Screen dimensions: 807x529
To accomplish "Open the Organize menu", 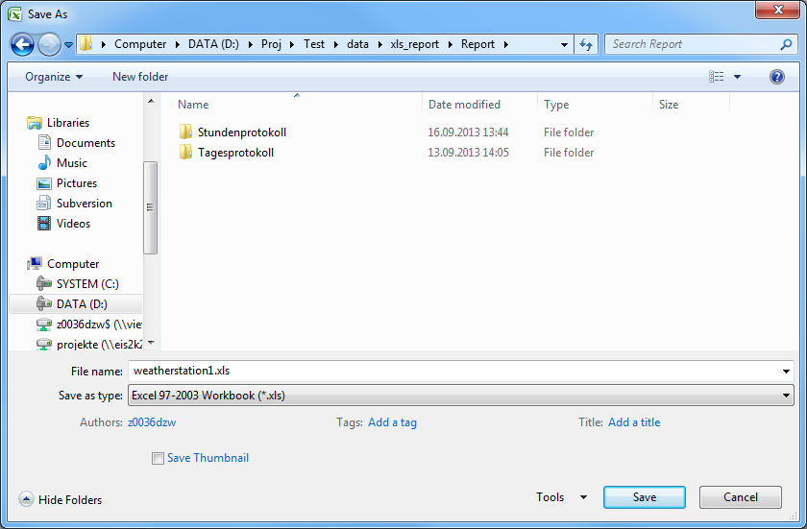I will click(x=54, y=77).
